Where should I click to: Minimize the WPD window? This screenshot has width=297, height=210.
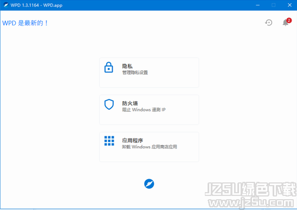tap(258, 5)
